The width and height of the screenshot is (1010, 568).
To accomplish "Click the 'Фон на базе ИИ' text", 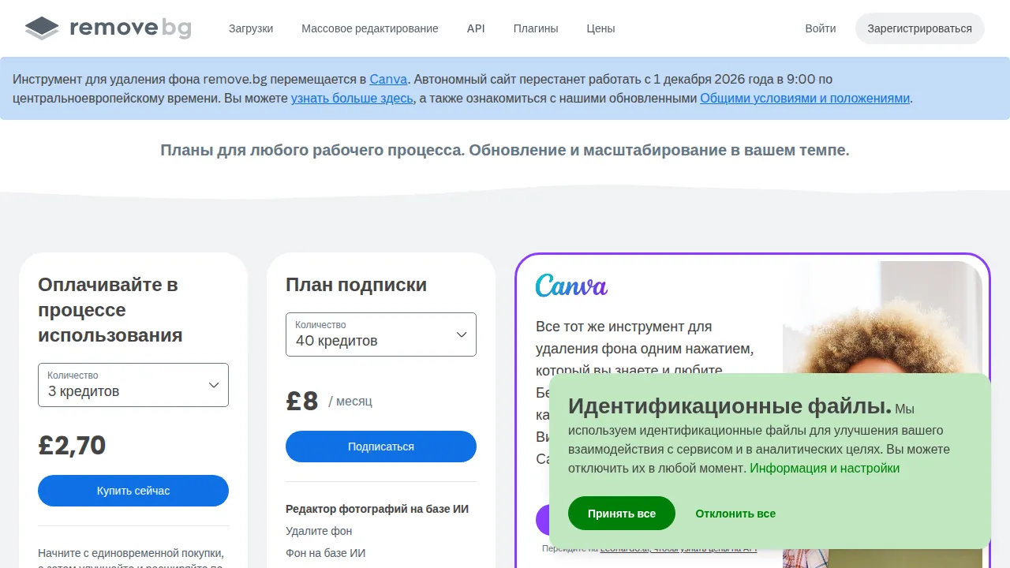I will 326,553.
